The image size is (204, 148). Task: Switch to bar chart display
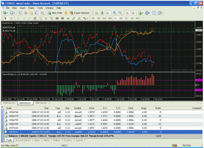(x=97, y=13)
